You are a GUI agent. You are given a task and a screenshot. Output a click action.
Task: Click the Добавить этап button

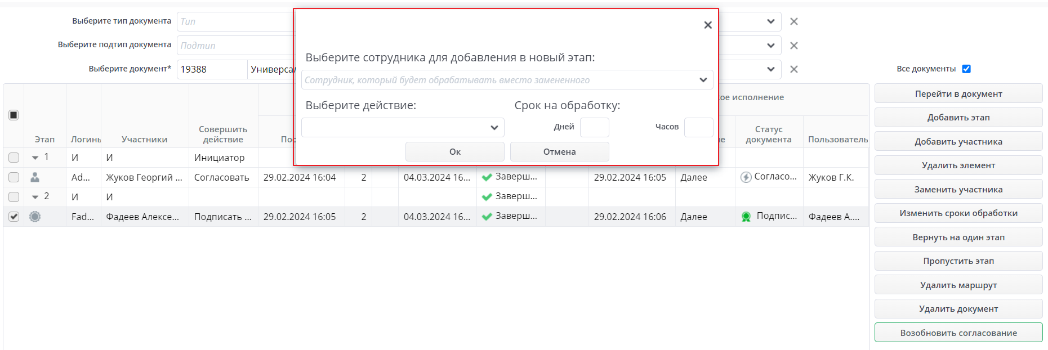click(x=958, y=118)
